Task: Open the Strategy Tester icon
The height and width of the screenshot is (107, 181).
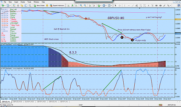Action: [x=30, y=5]
